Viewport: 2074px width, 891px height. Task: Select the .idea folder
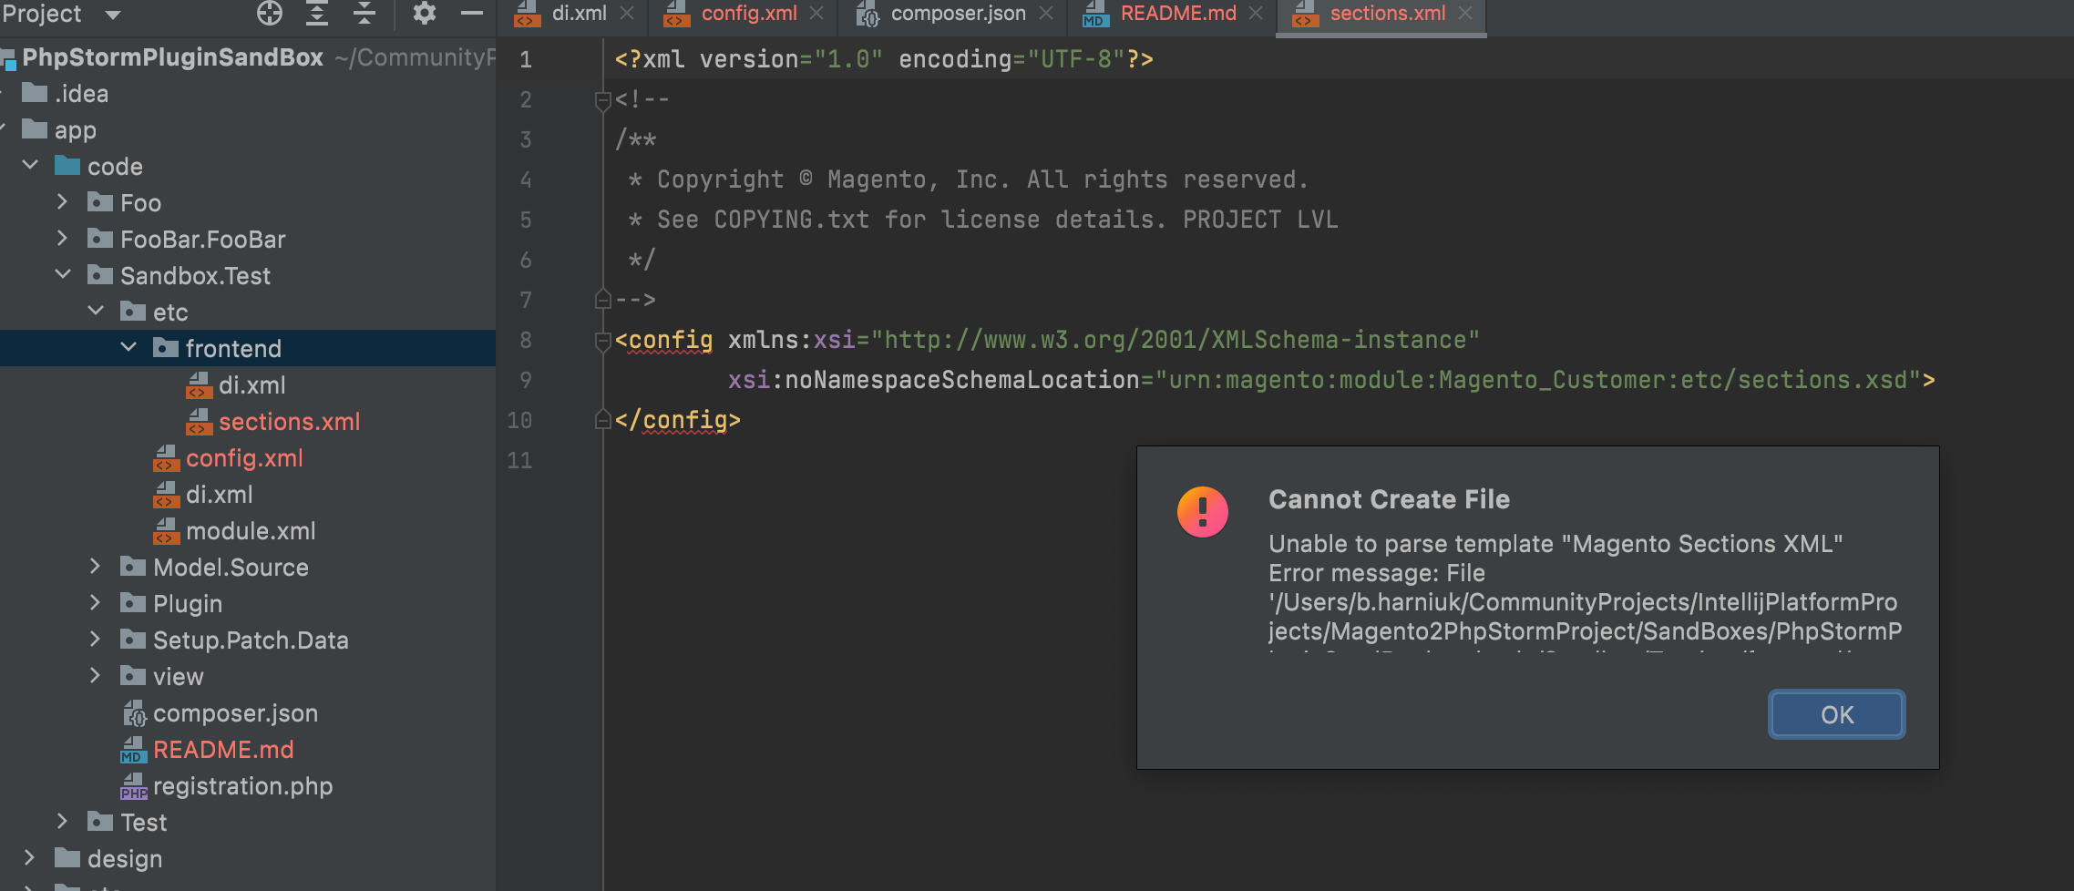(x=81, y=94)
